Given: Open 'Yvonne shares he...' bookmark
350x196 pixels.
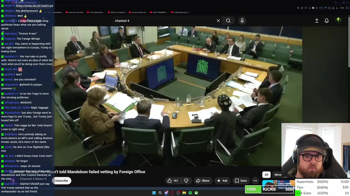Looking at the screenshot, I should [x=138, y=12].
